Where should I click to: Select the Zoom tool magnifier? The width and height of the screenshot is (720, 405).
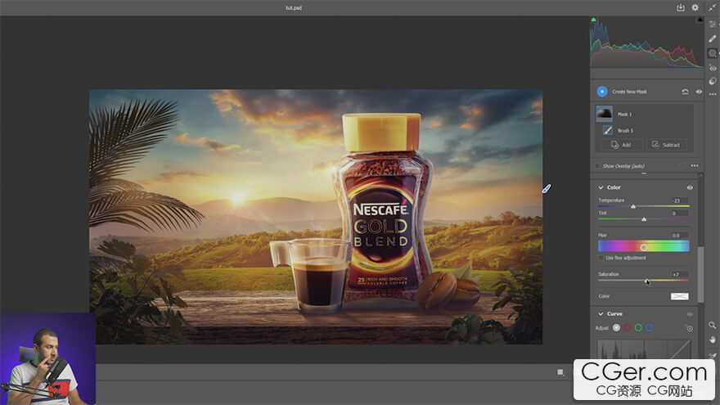coord(712,325)
